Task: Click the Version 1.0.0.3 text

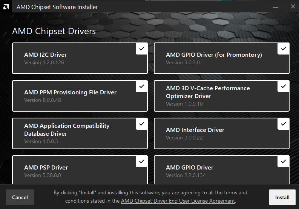Action: point(41,141)
